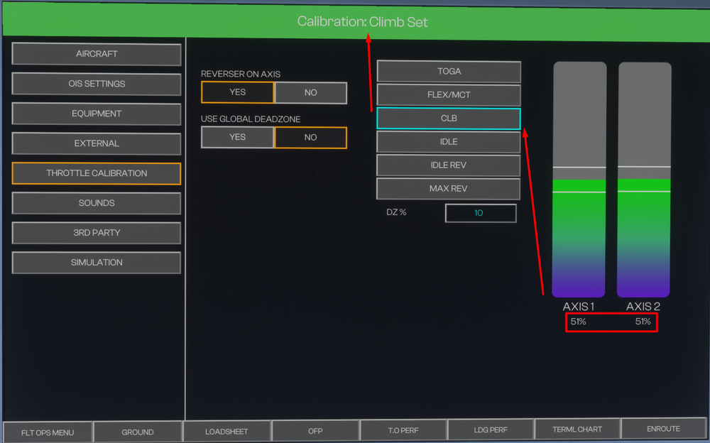This screenshot has height=443, width=710.
Task: Click the AXIS 2 throttle bar
Action: coord(644,179)
